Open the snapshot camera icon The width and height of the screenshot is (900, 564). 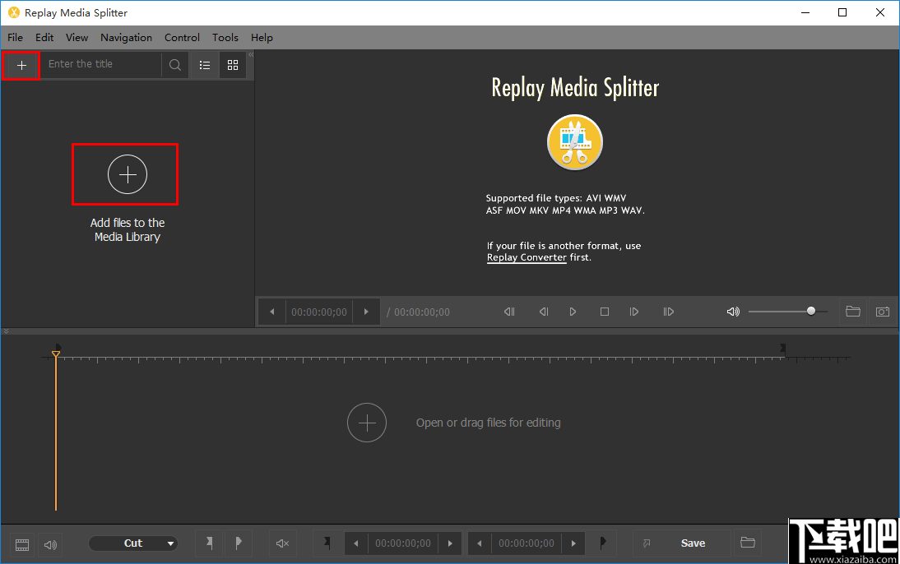(882, 311)
